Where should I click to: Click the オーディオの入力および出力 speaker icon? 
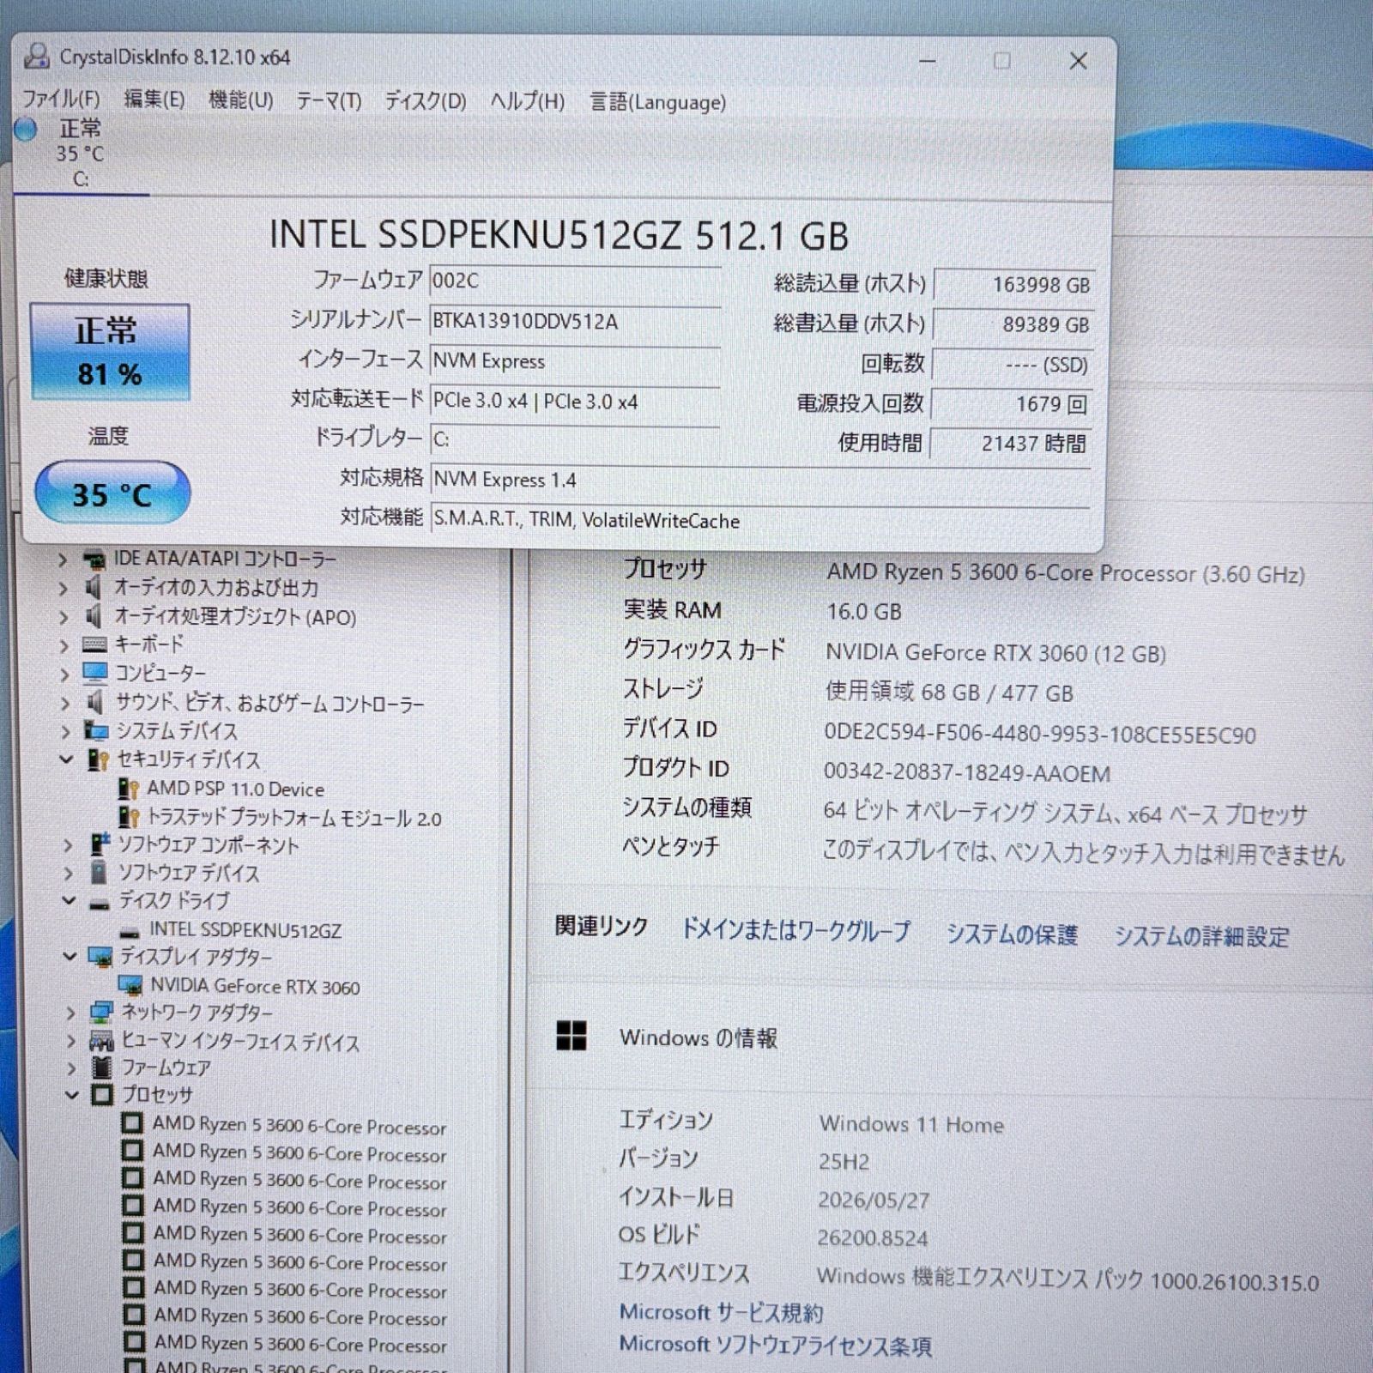click(x=94, y=588)
